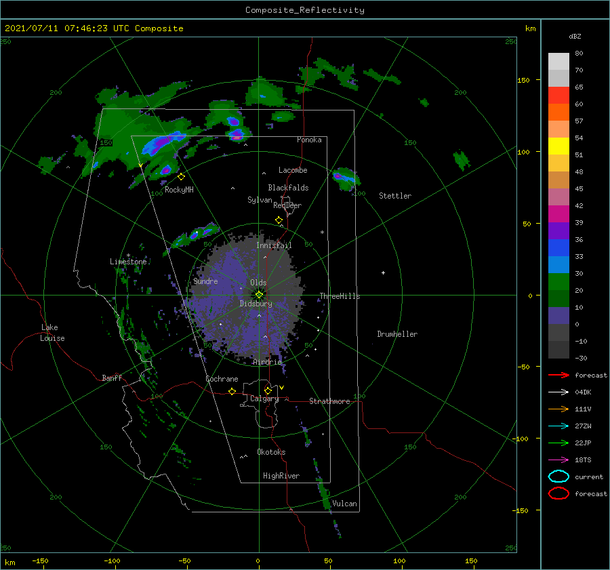This screenshot has height=570, width=610.
Task: Click the Calgary city label
Action: coord(264,399)
